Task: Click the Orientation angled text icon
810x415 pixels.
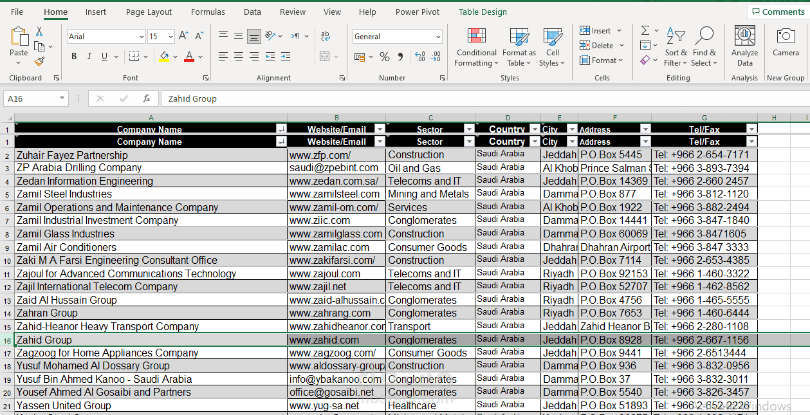Action: [x=270, y=36]
